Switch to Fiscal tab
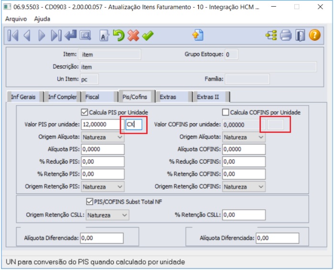 [99, 97]
